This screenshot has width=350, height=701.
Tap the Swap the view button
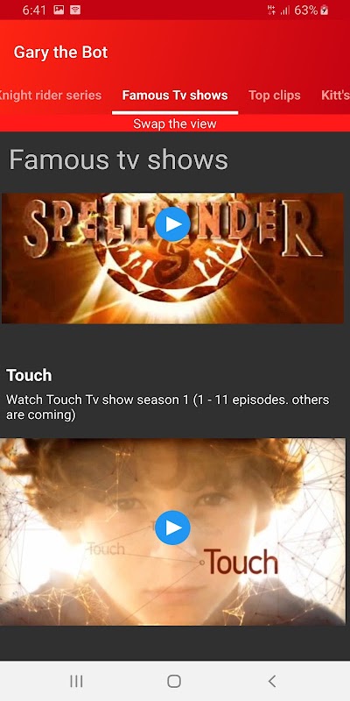[175, 124]
